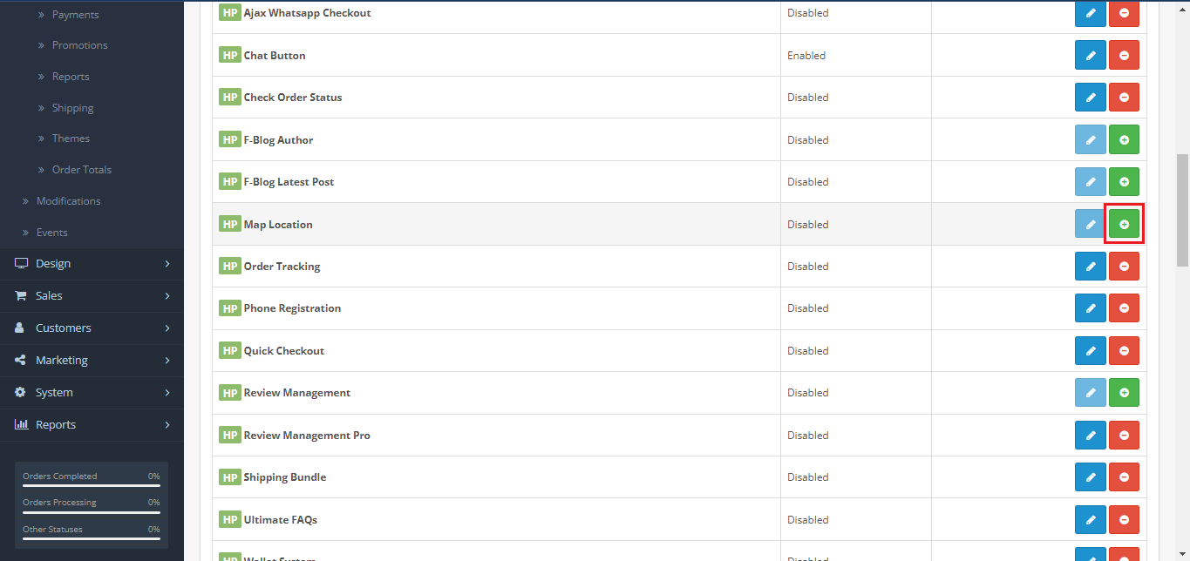1190x561 pixels.
Task: Edit the Ultimate FAQs extension
Action: 1090,520
